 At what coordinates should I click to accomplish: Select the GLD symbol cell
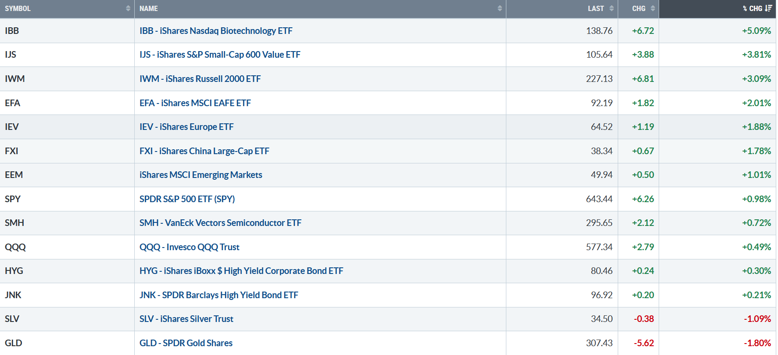point(14,343)
